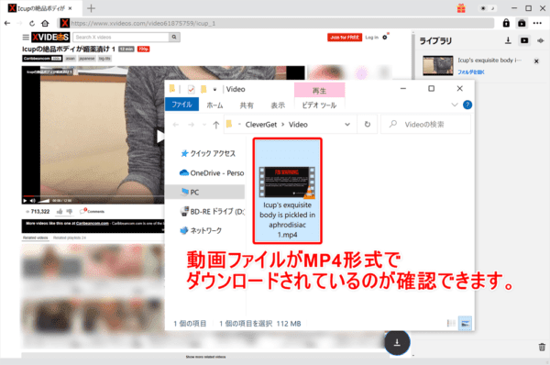Go to the CleverGet home page
This screenshot has height=365, width=550.
[45, 23]
